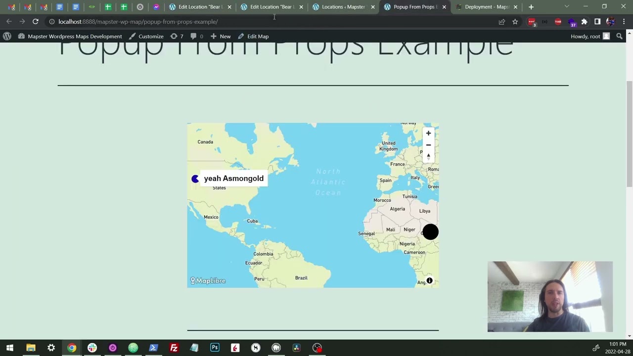633x356 pixels.
Task: Click first pinned Gmail tab
Action: pos(11,7)
